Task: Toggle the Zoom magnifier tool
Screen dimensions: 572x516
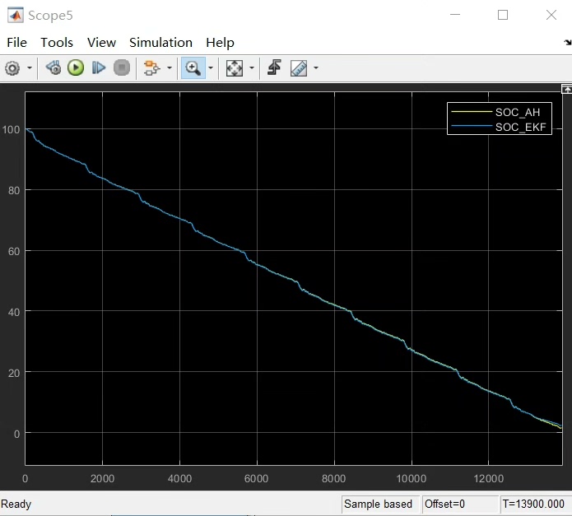Action: click(x=193, y=67)
